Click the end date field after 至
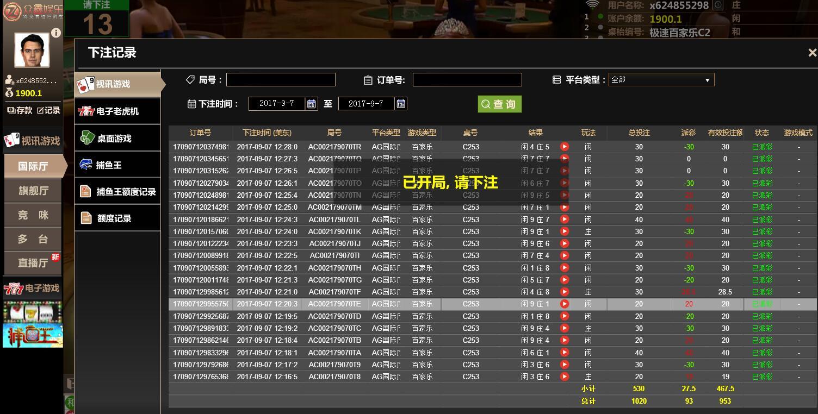Viewport: 818px width, 414px height. pos(367,104)
